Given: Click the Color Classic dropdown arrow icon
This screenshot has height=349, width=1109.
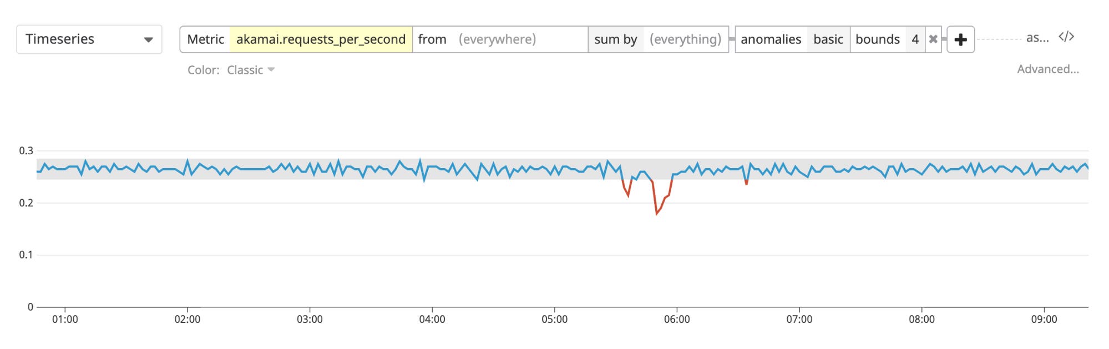Looking at the screenshot, I should [271, 70].
